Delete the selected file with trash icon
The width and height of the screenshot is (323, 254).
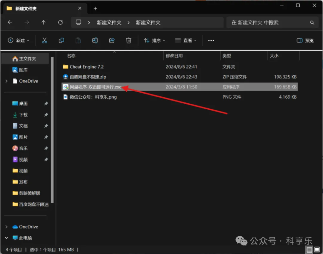click(x=129, y=40)
